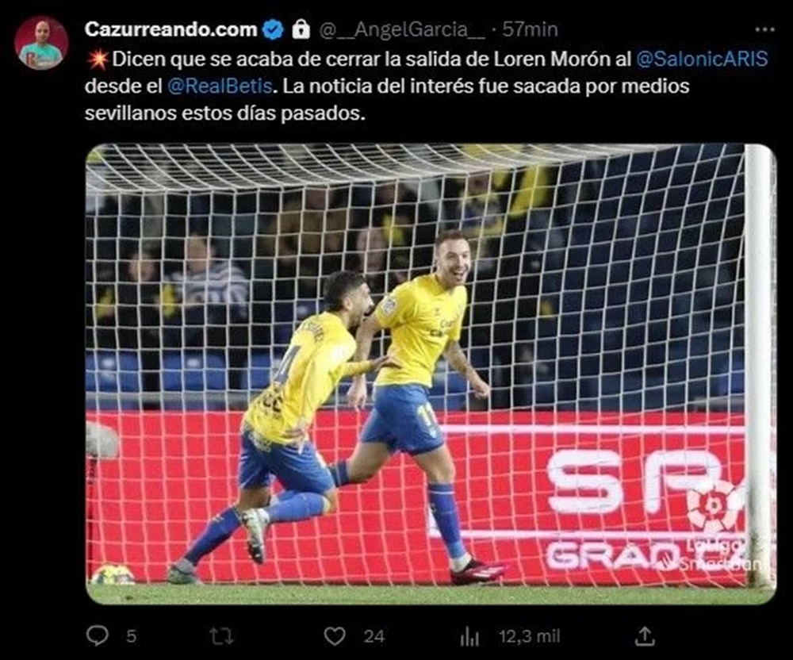Image resolution: width=793 pixels, height=660 pixels.
Task: Open the three-dot more options menu
Action: tap(764, 29)
